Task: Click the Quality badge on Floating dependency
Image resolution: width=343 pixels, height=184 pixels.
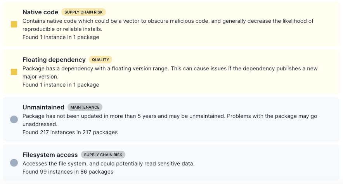Action: pos(100,60)
